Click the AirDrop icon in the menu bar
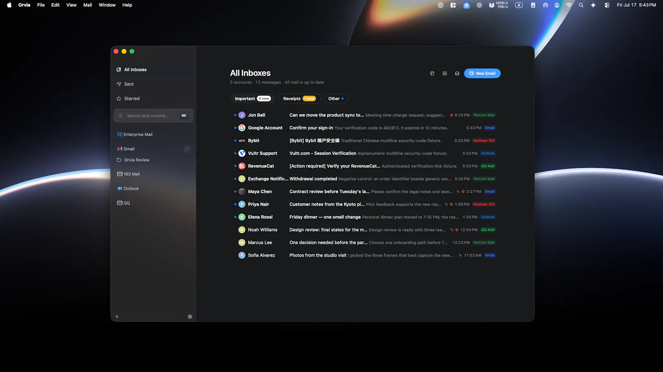663x372 pixels. (x=545, y=5)
